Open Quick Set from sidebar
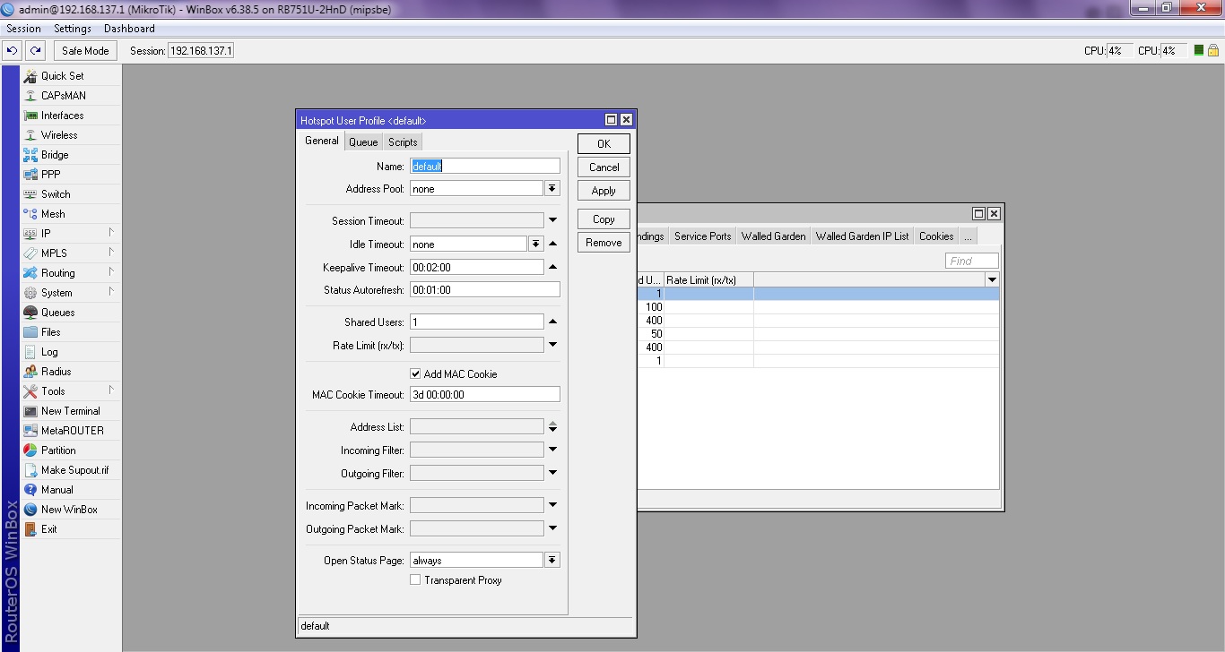Screen dimensions: 1225x652 click(70, 76)
